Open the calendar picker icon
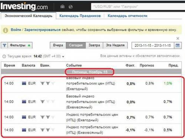The height and width of the screenshot is (139, 185). coord(178,46)
